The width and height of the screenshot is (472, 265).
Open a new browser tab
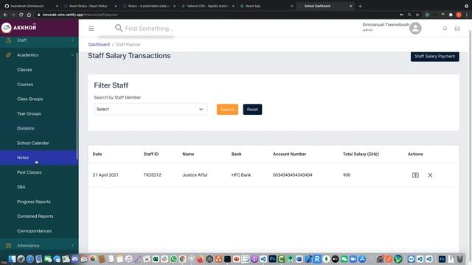tap(360, 6)
